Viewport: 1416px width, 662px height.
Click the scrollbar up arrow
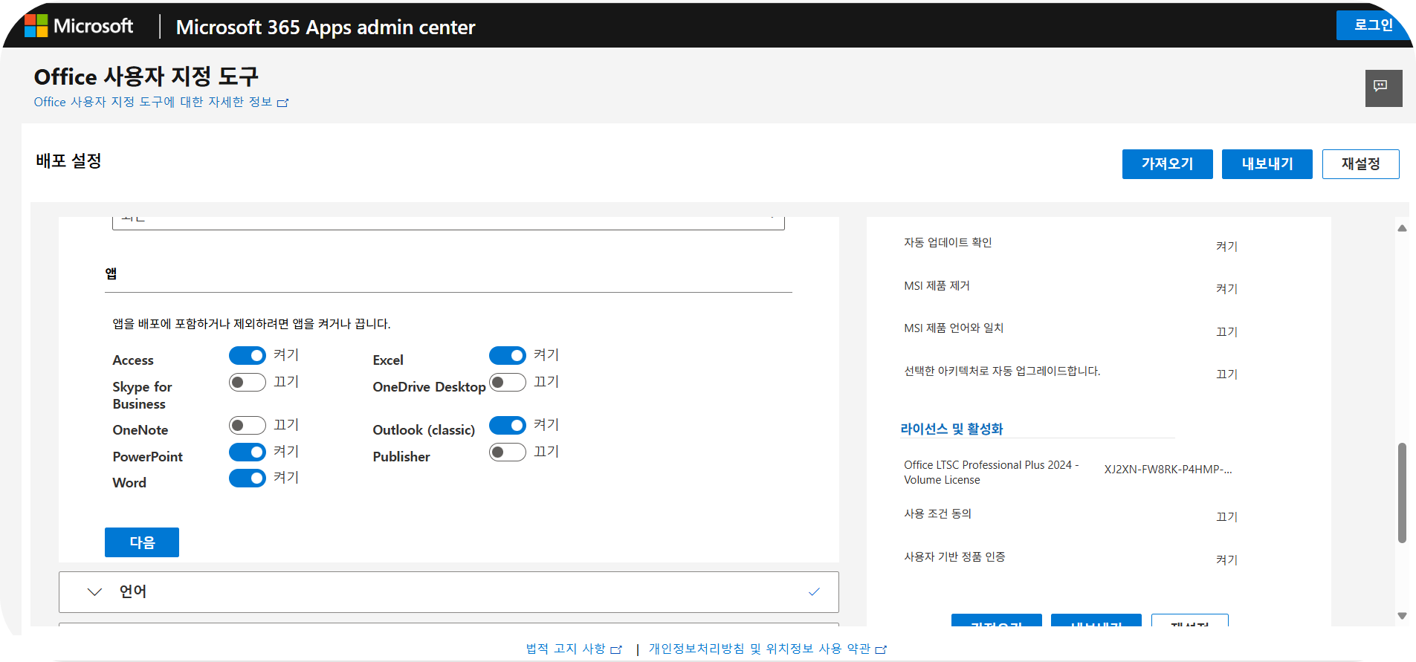coord(1402,228)
